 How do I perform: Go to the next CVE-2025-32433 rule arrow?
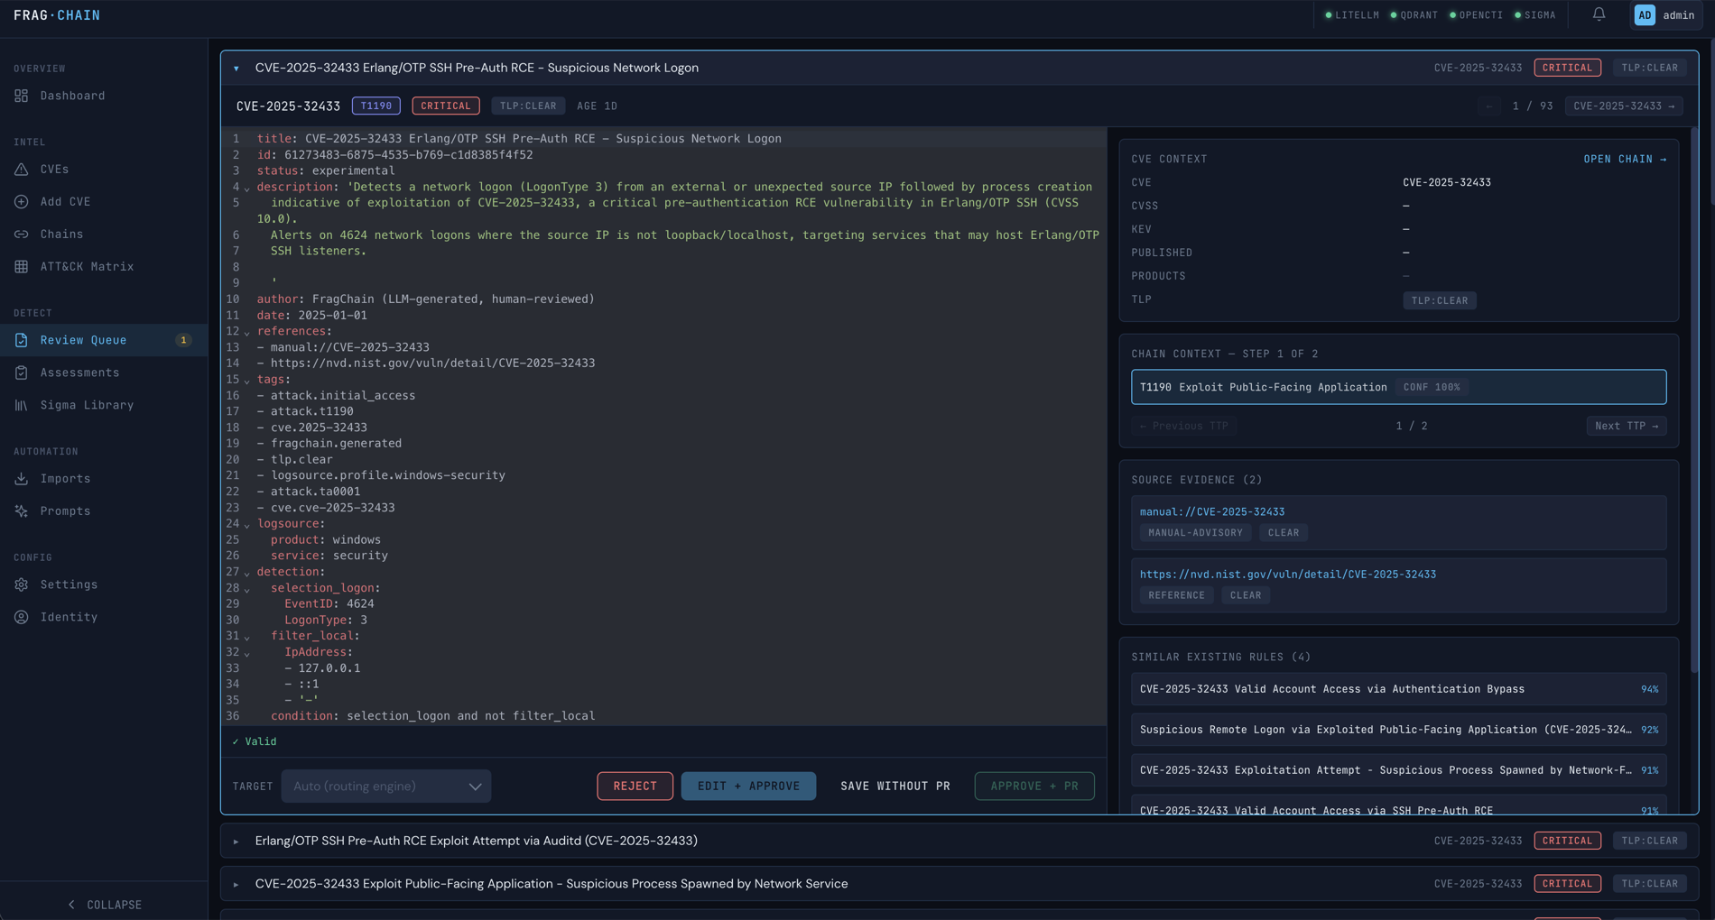(x=1624, y=106)
